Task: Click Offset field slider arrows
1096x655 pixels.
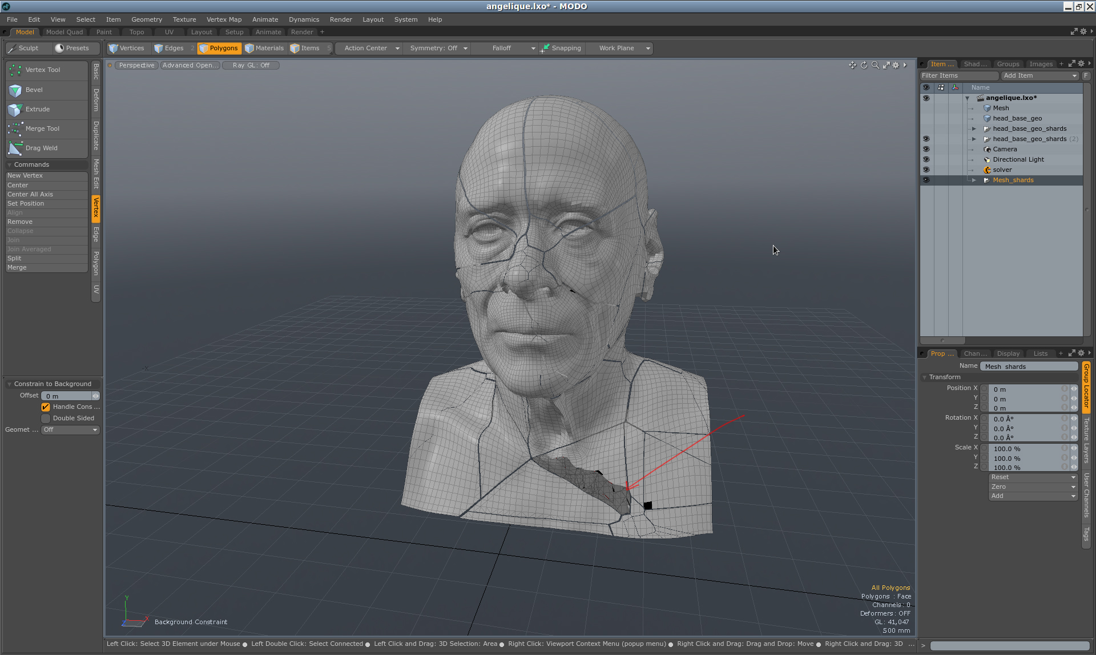Action: coord(95,396)
